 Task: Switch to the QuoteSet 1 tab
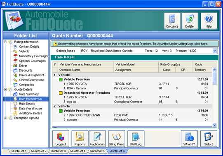(x=19, y=151)
